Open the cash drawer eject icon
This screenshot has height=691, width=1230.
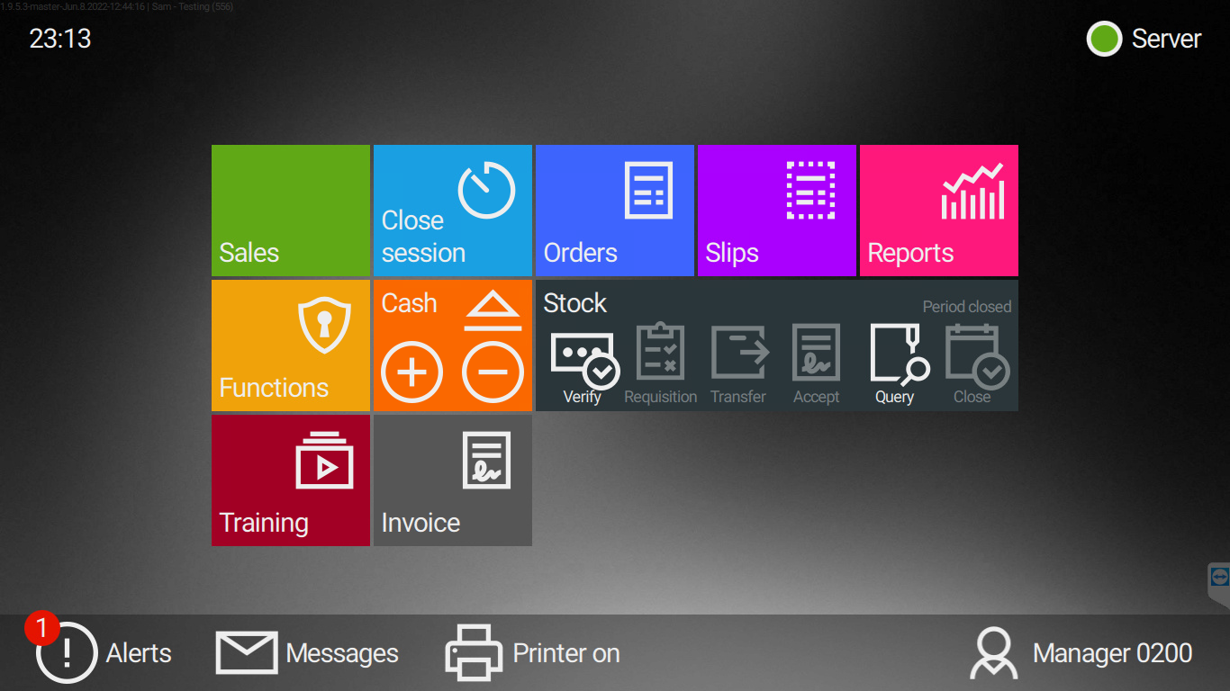click(x=493, y=313)
